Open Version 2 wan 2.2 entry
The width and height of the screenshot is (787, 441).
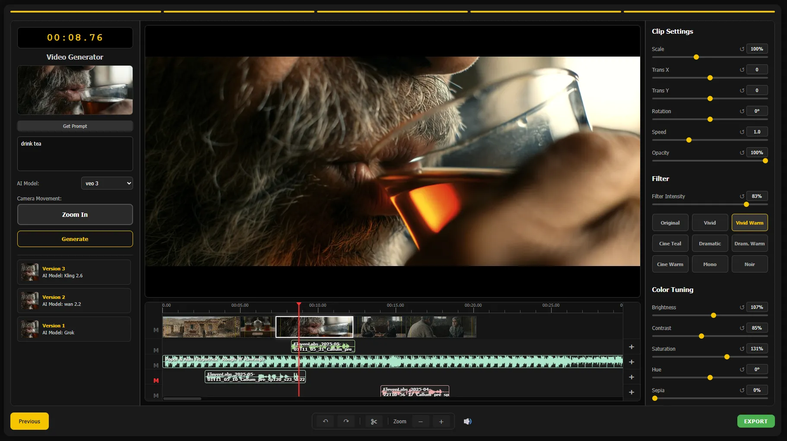pos(74,301)
